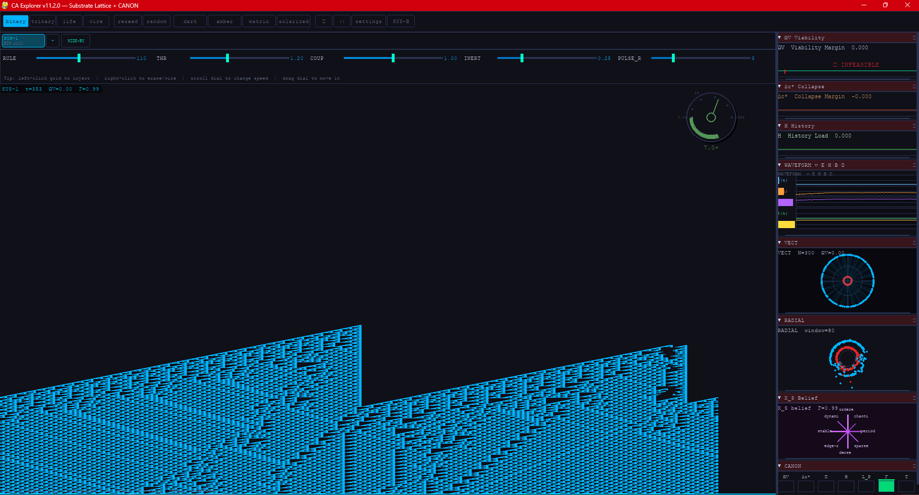Click the Collapse Margin -0.000 value
The height and width of the screenshot is (495, 919).
862,96
